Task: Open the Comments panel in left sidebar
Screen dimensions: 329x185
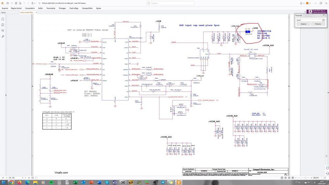Action: pos(3,30)
